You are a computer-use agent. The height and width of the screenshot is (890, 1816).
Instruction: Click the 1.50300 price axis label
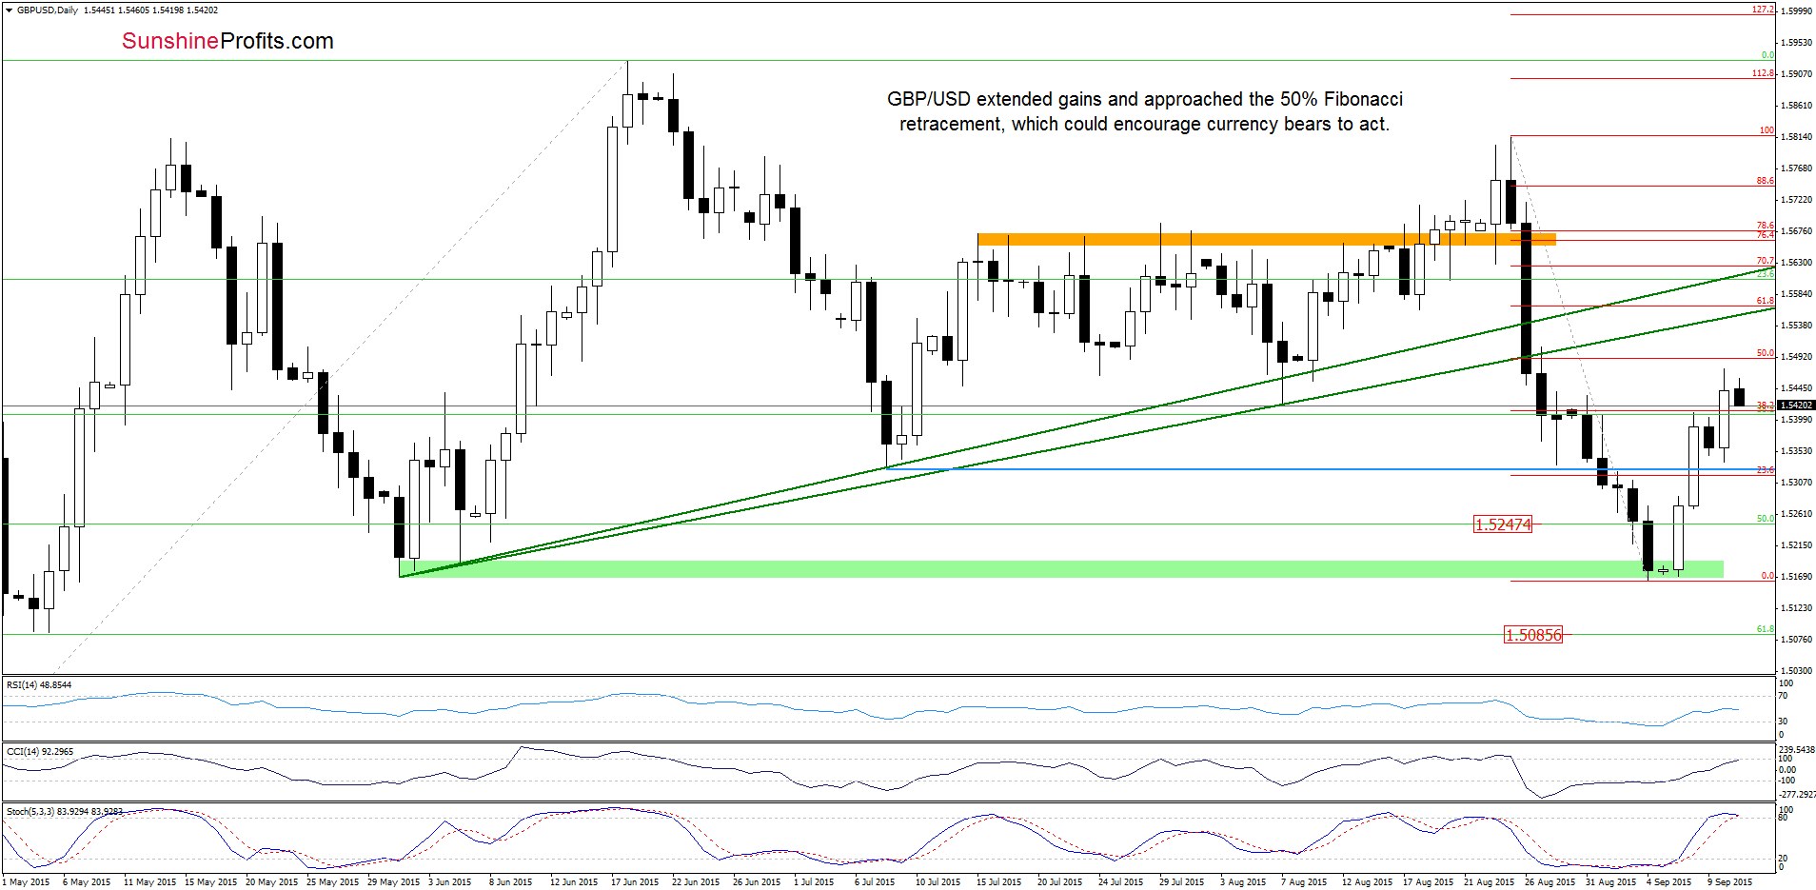coord(1795,671)
